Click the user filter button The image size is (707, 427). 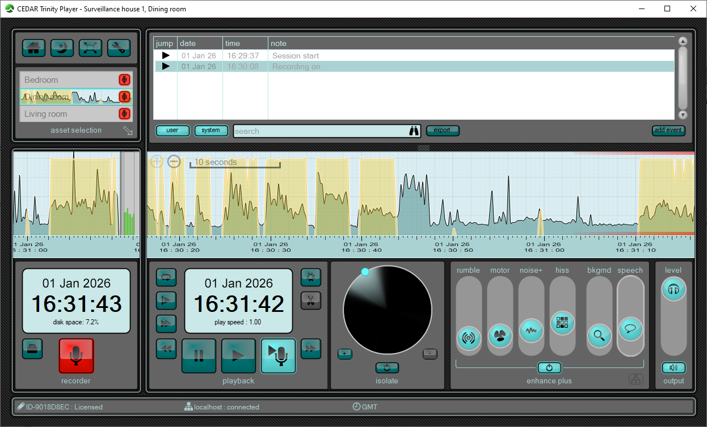(172, 130)
